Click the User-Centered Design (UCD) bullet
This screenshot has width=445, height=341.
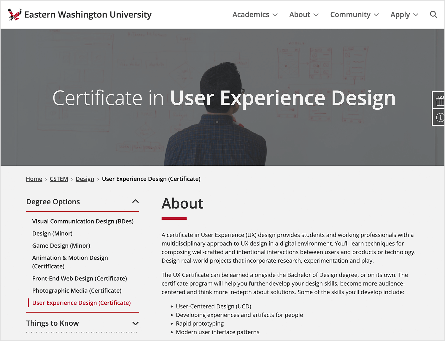point(214,306)
